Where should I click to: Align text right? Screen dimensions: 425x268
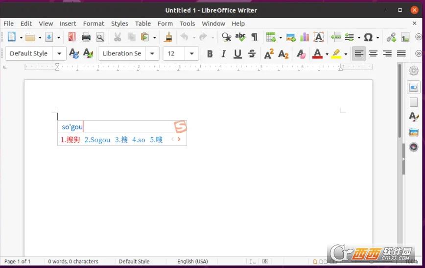(387, 54)
